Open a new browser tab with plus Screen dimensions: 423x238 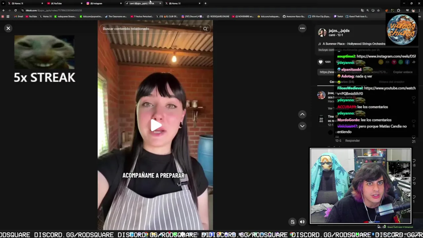pyautogui.click(x=206, y=3)
